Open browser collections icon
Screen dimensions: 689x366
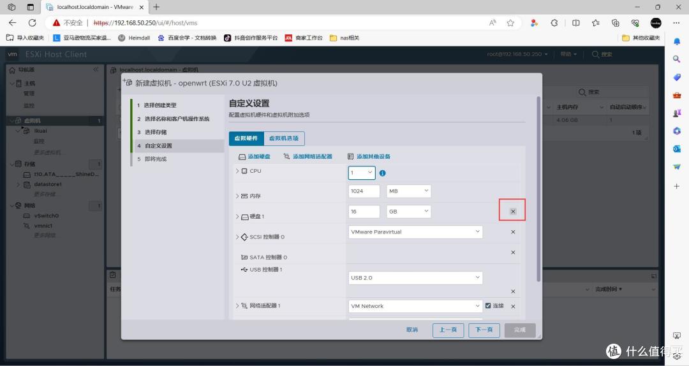click(x=615, y=23)
